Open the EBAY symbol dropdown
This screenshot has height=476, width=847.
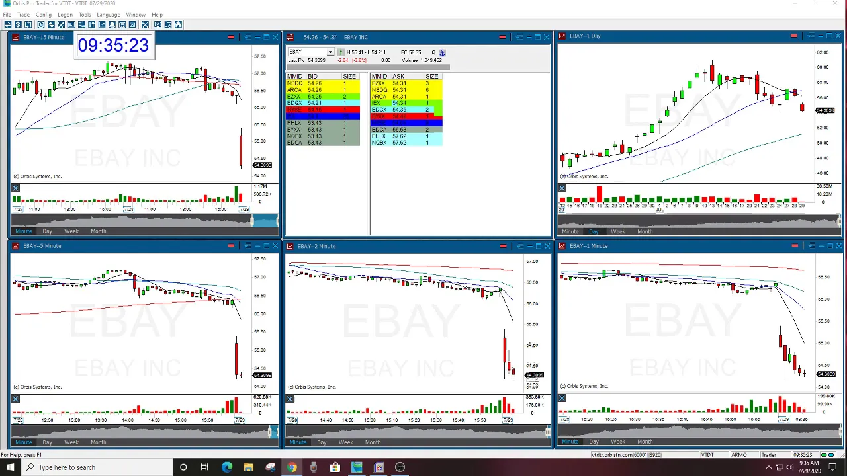tap(330, 52)
